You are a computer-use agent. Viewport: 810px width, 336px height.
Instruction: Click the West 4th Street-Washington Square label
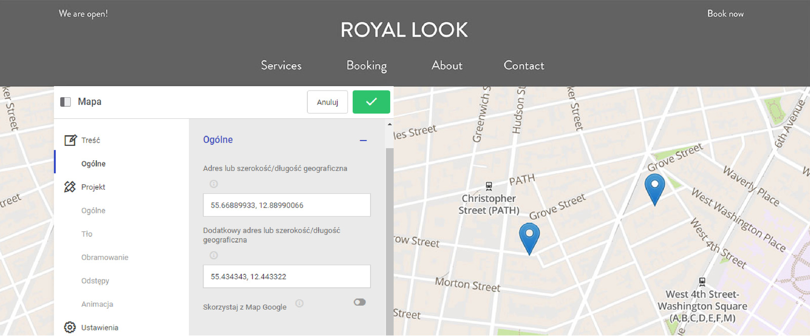702,306
